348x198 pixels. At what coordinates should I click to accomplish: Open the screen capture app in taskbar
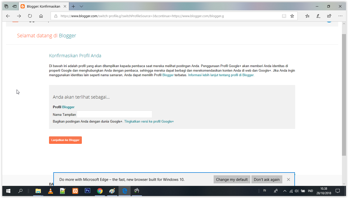point(137,191)
